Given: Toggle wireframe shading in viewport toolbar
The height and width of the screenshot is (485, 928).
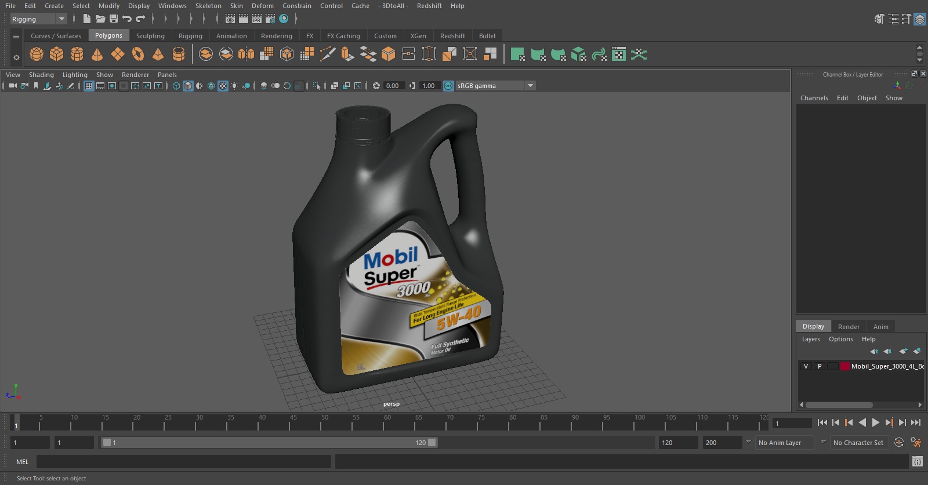Looking at the screenshot, I should (176, 86).
